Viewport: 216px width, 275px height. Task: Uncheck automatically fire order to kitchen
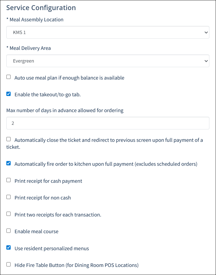tap(9, 163)
